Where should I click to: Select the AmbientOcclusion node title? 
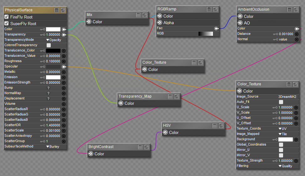(253, 9)
